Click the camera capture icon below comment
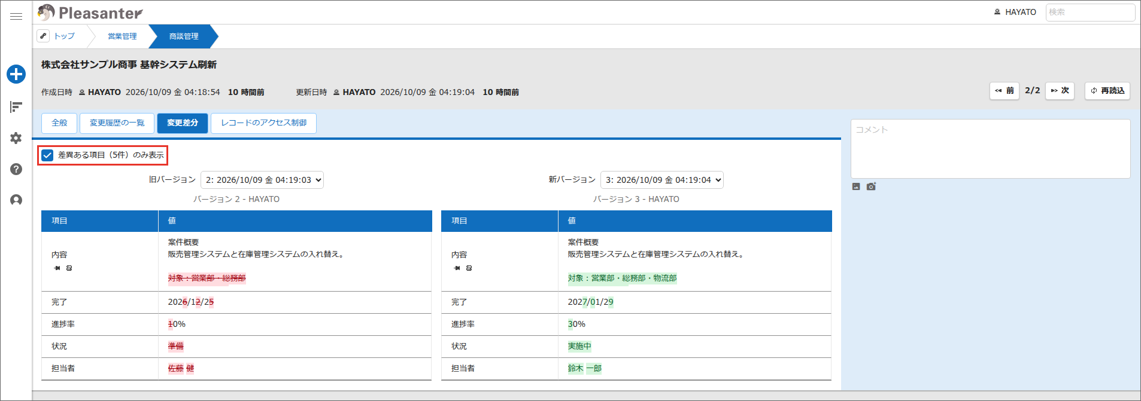Screen dimensions: 1141x401 (x=871, y=186)
